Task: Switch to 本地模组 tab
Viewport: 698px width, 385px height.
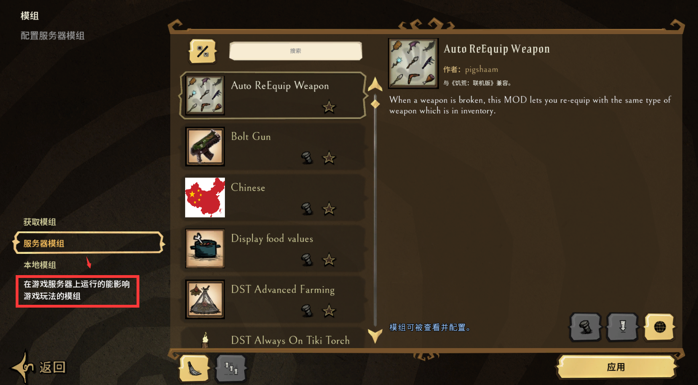Action: (x=40, y=265)
